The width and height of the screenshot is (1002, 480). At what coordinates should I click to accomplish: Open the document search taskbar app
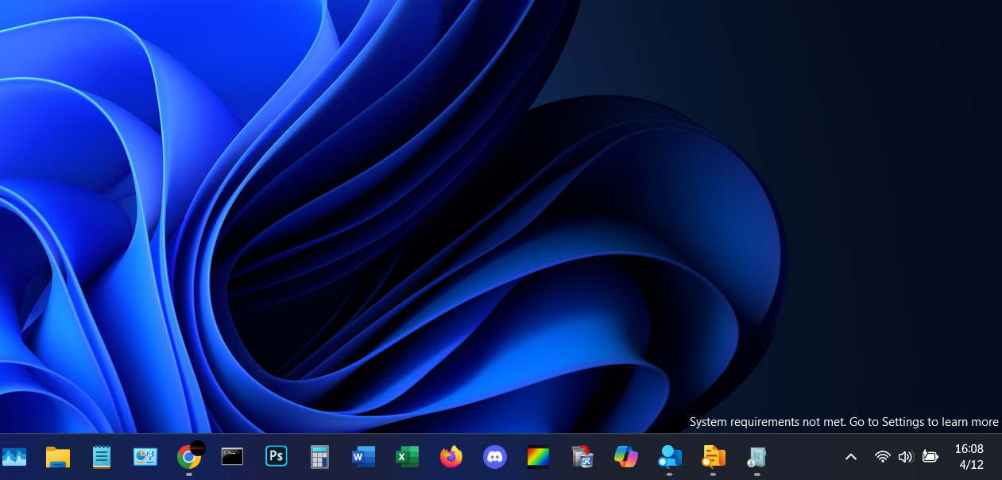(x=713, y=456)
